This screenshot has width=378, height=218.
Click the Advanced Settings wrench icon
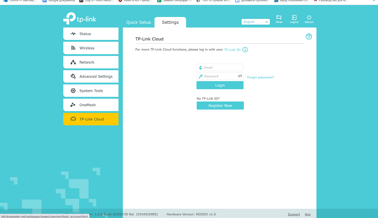(73, 76)
